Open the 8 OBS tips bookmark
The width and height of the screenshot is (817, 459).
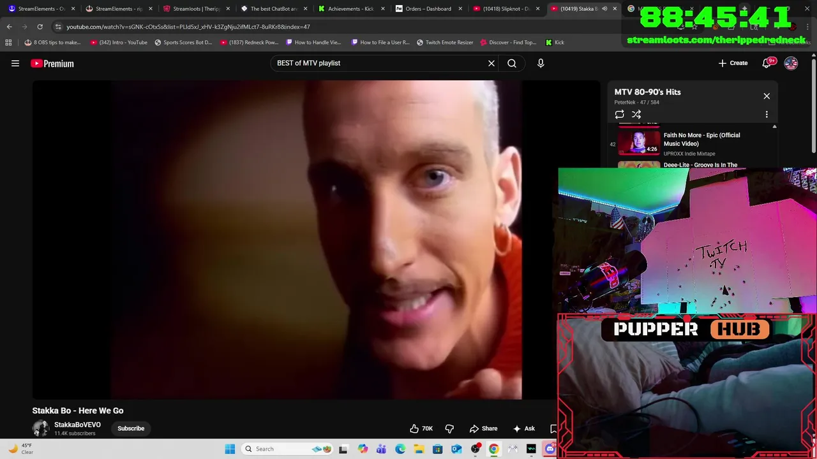[52, 42]
